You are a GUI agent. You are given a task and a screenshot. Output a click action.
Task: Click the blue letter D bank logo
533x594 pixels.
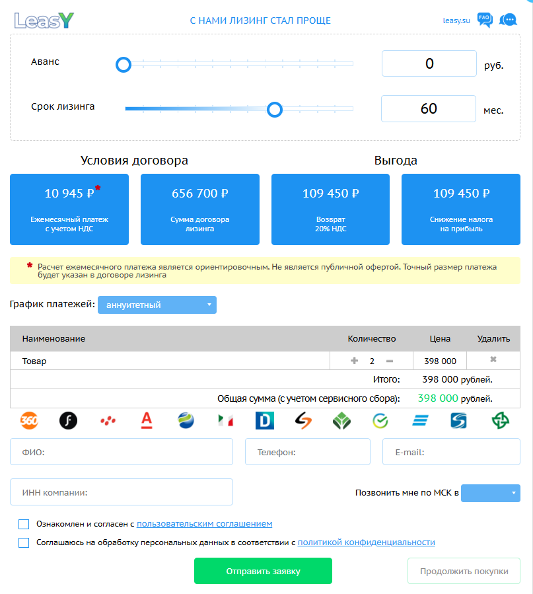pyautogui.click(x=264, y=420)
